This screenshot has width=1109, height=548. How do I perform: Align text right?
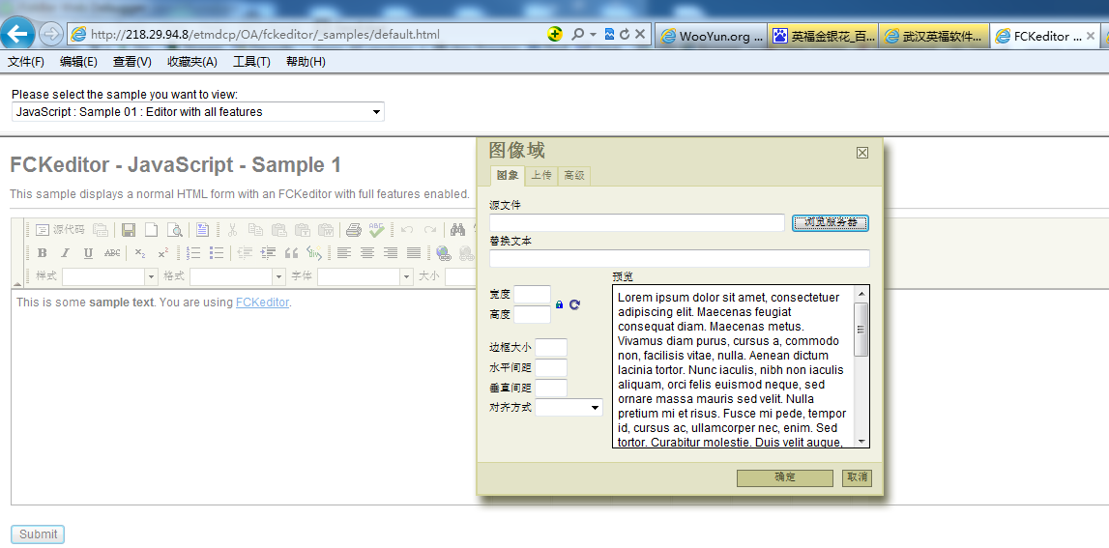tap(391, 252)
